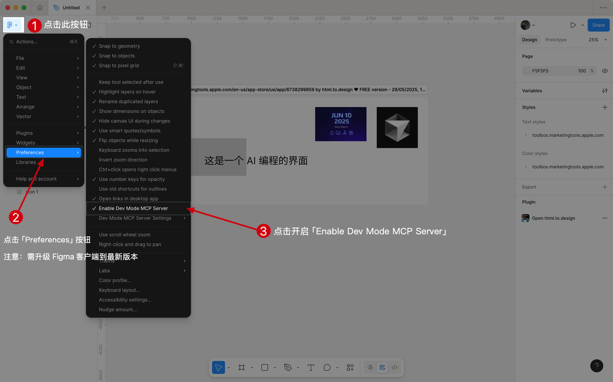Toggle Highlight layers on hover

(138, 92)
